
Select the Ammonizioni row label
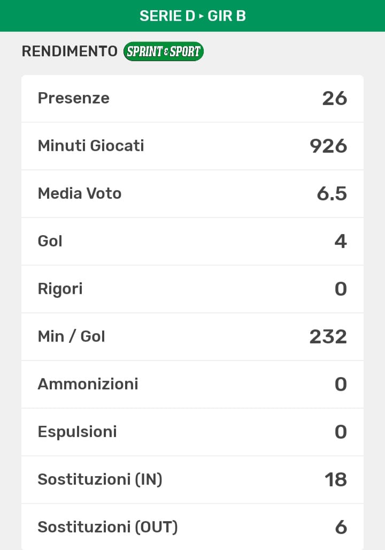point(88,384)
